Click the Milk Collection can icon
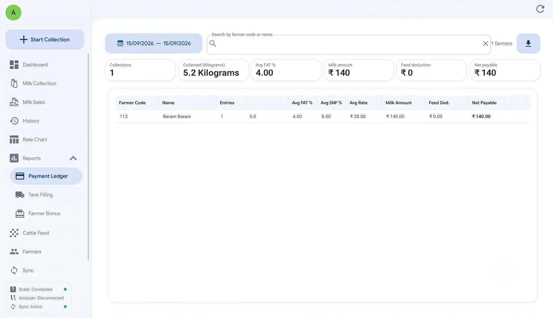Viewport: 553px width, 318px height. click(x=14, y=83)
